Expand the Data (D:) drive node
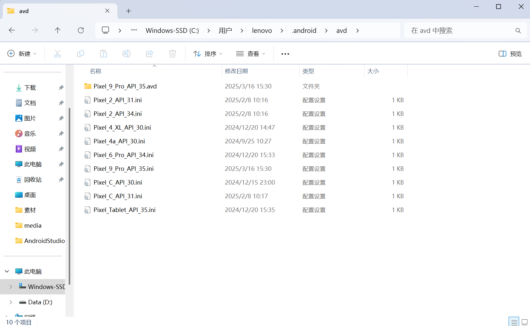 tap(11, 302)
